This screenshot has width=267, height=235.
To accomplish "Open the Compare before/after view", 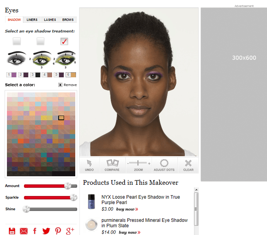I will pos(112,165).
